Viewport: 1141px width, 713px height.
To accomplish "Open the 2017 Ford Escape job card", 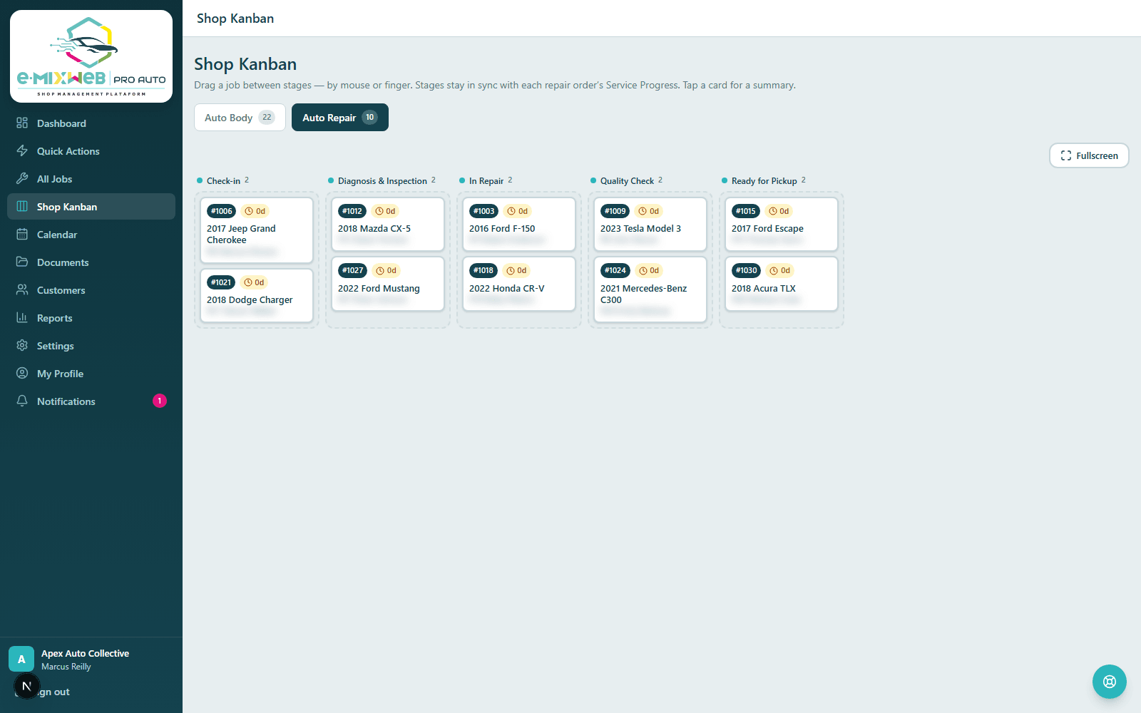I will [782, 225].
